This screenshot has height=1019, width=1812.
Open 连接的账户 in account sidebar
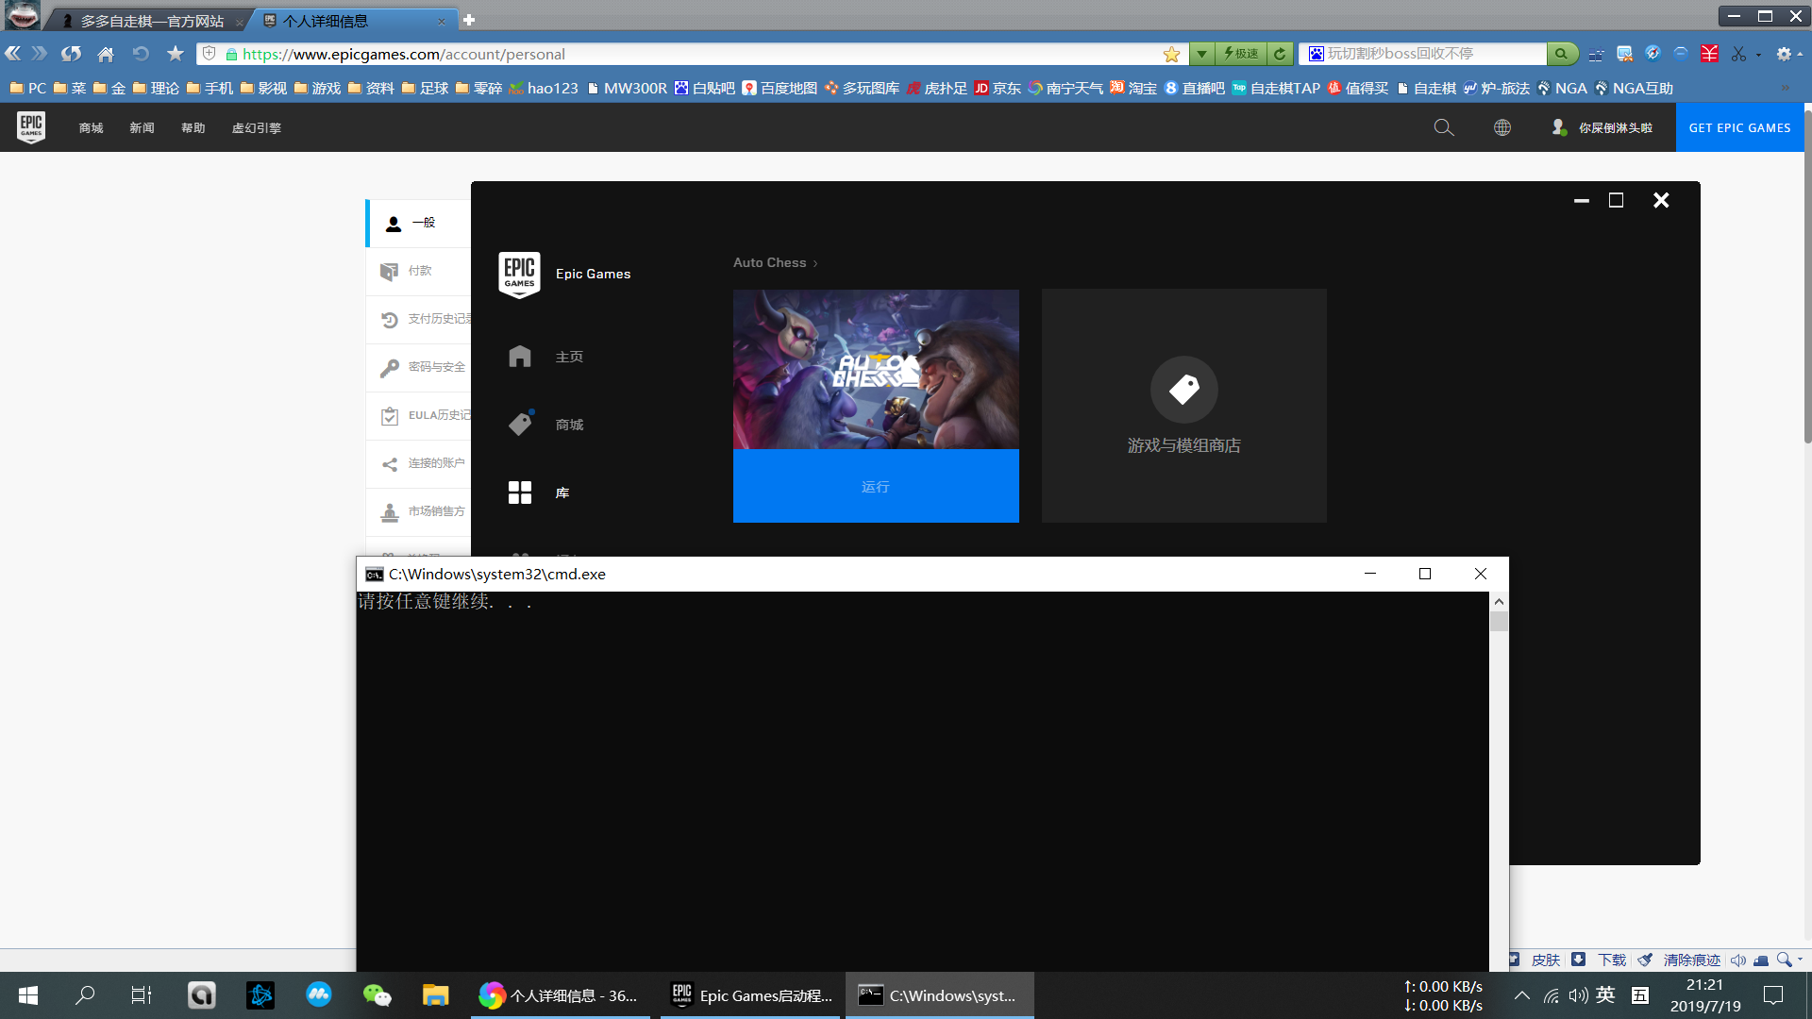tap(418, 463)
